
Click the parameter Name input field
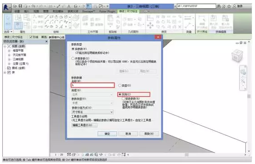click(x=93, y=85)
